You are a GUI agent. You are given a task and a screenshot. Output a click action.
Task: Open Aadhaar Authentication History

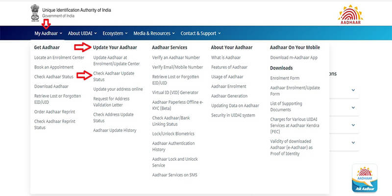pyautogui.click(x=173, y=146)
